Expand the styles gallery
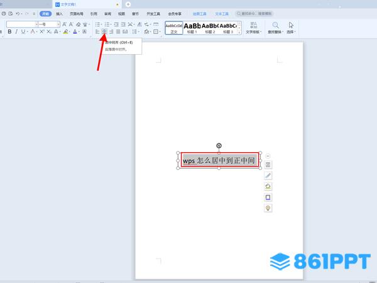The height and width of the screenshot is (283, 377). point(239,33)
